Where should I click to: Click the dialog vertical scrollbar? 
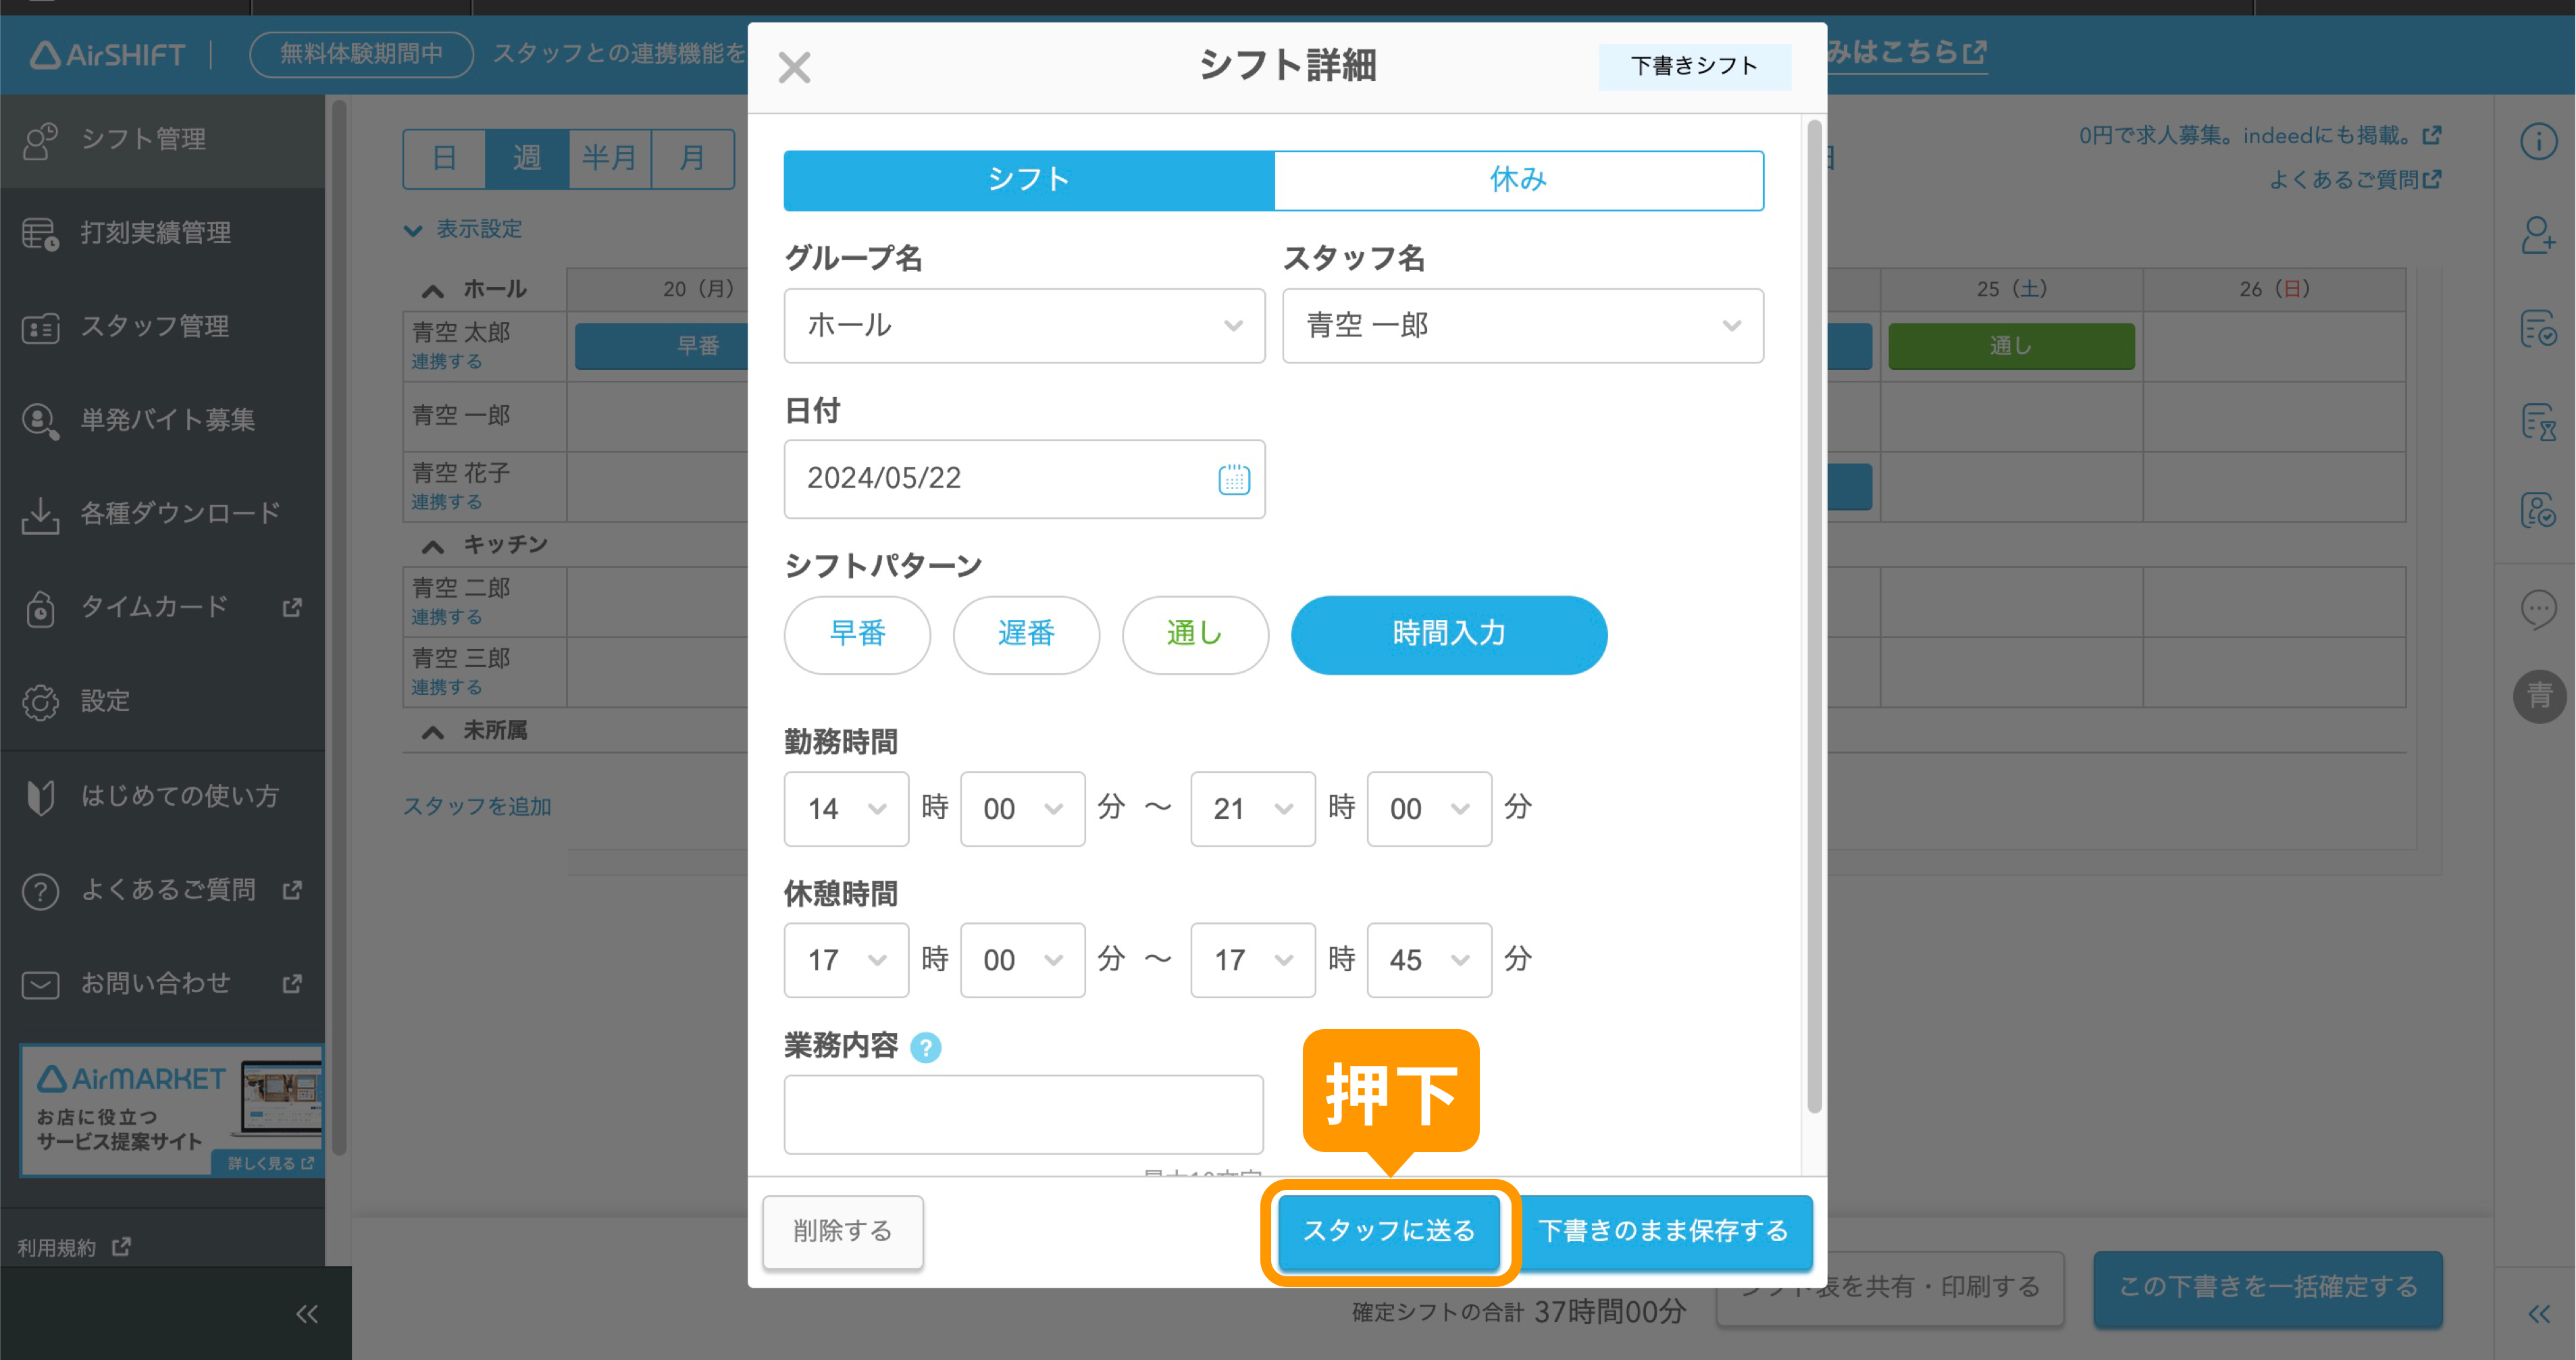tap(1814, 615)
